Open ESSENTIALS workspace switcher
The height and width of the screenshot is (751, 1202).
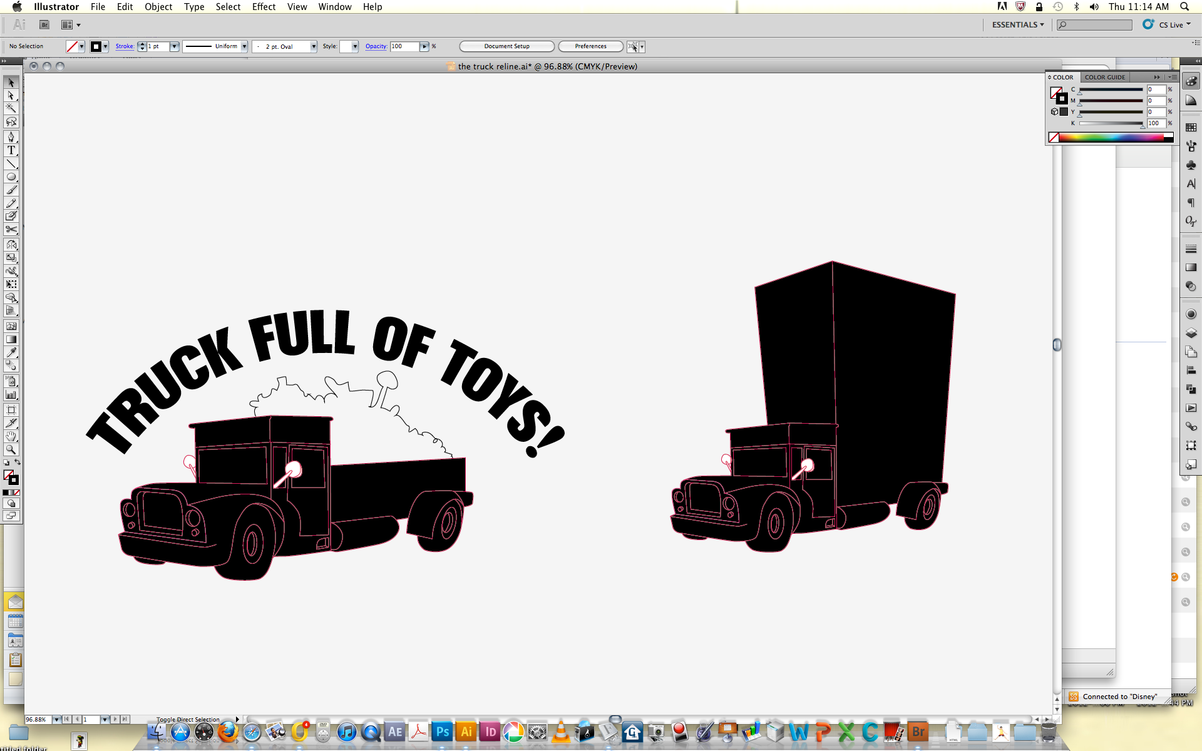(x=1018, y=25)
